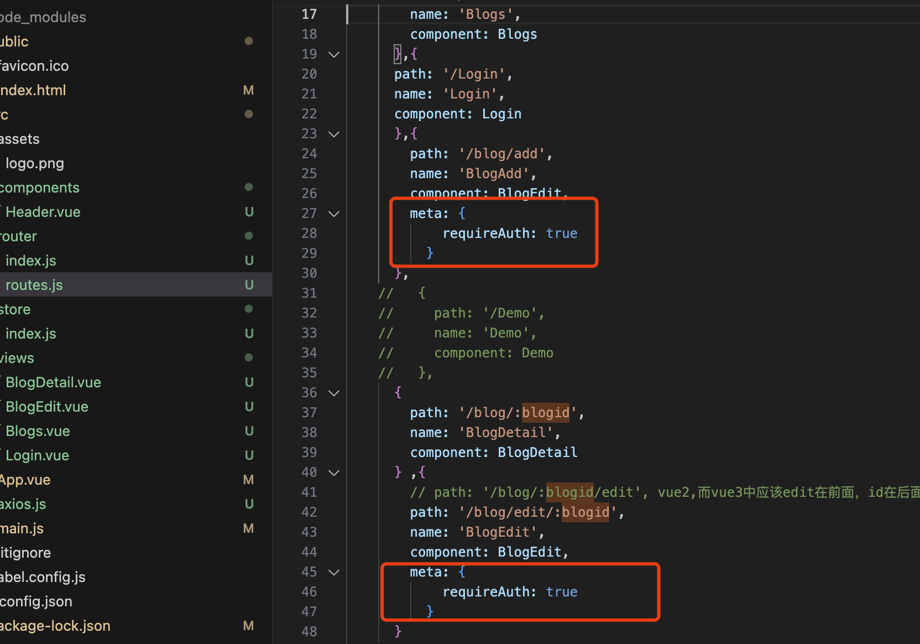This screenshot has height=644, width=920.
Task: Collapse the meta block at line 45
Action: (x=334, y=572)
